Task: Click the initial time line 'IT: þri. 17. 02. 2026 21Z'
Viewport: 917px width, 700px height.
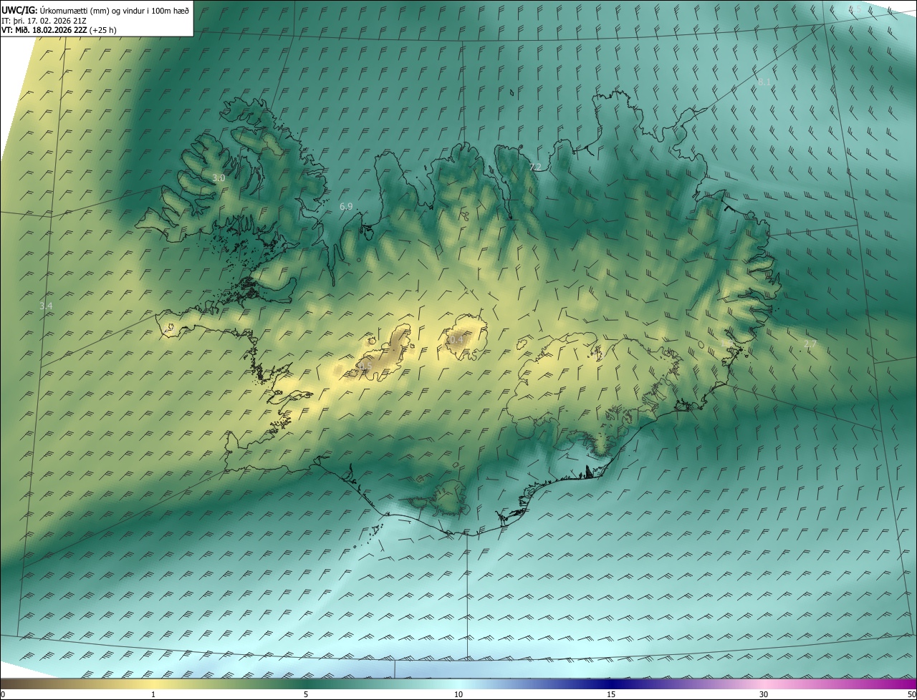Action: coord(44,21)
